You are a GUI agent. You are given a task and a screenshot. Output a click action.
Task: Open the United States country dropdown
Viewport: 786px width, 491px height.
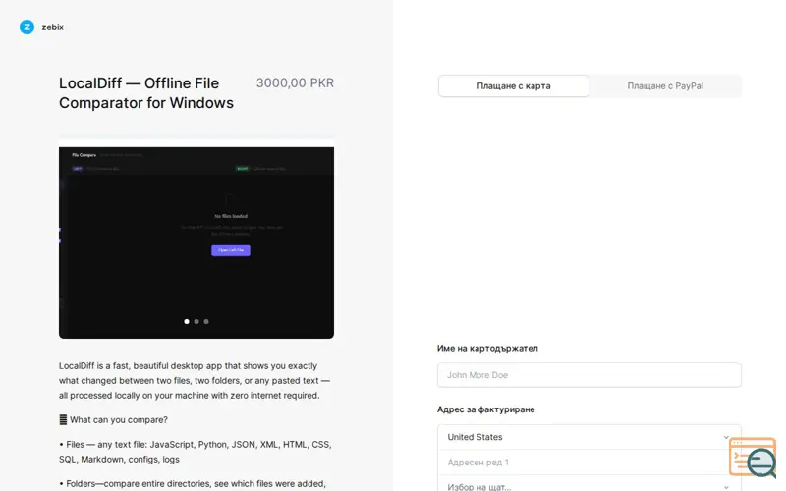(x=589, y=437)
